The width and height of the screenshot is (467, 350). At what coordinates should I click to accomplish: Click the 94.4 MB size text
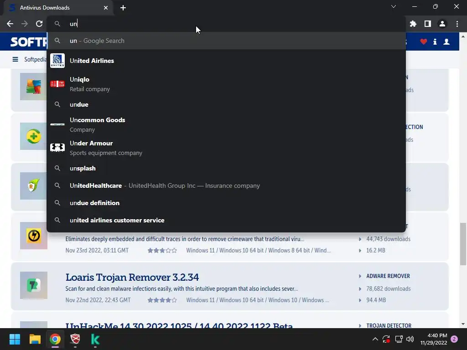coord(376,300)
